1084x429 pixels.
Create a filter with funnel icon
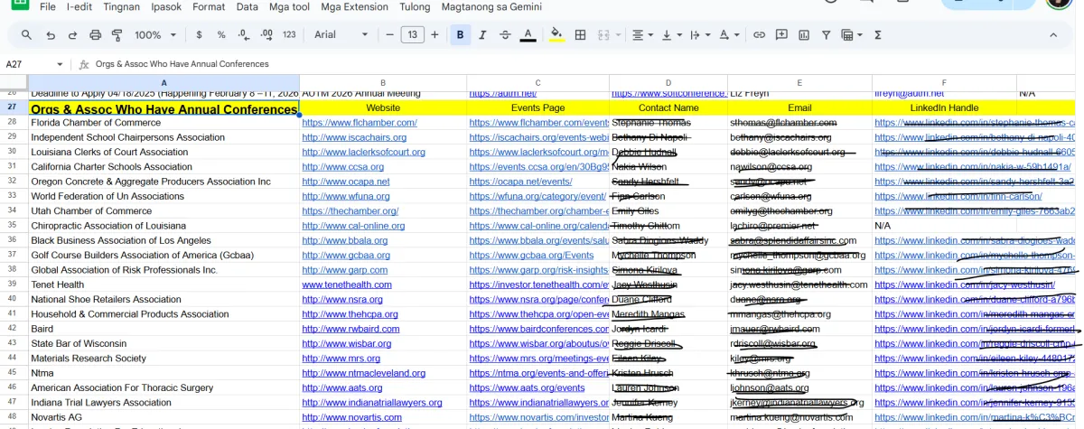pos(826,35)
